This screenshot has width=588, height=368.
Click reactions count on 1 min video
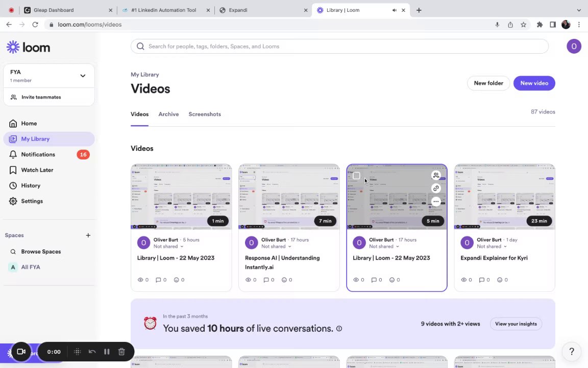point(179,280)
